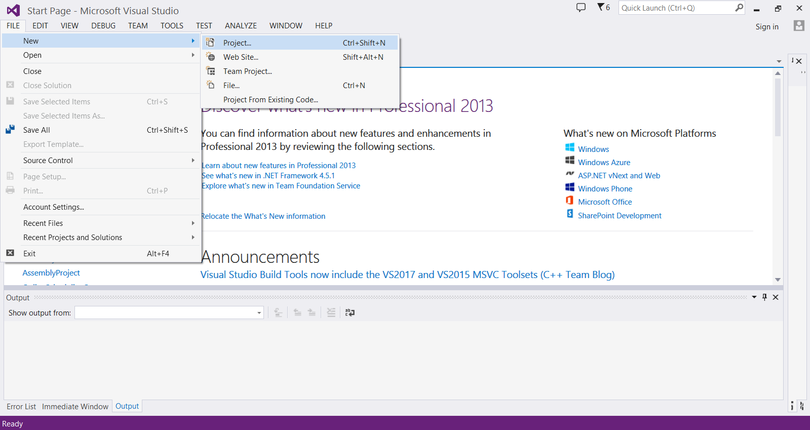Click the Windows logo icon in platforms list

570,147
